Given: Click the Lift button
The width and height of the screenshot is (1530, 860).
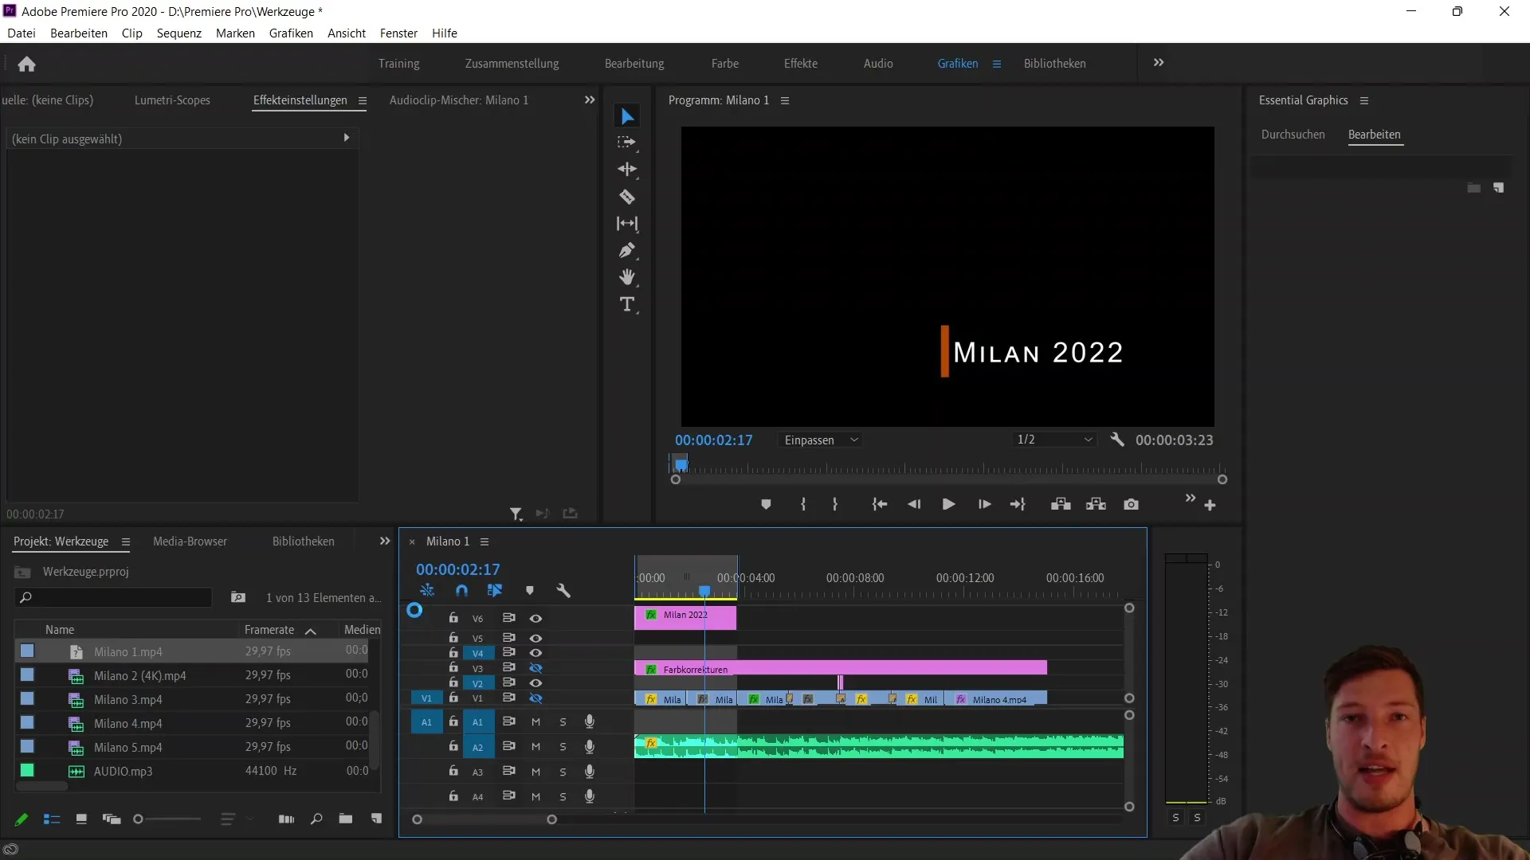Looking at the screenshot, I should pyautogui.click(x=1061, y=505).
